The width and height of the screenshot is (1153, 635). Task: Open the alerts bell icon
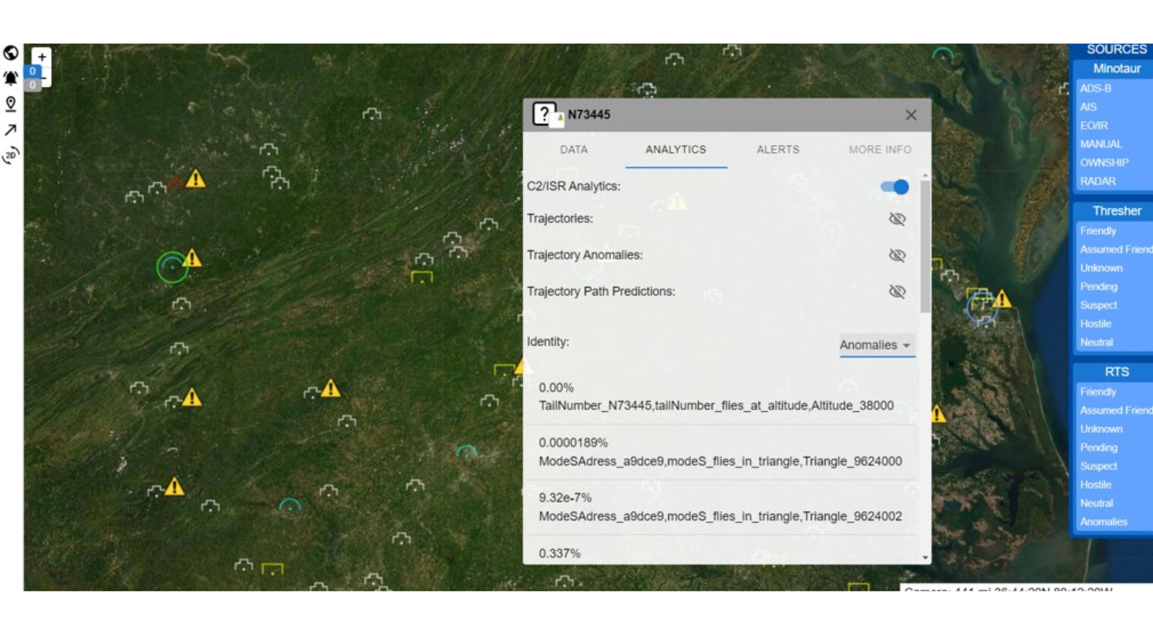coord(11,78)
